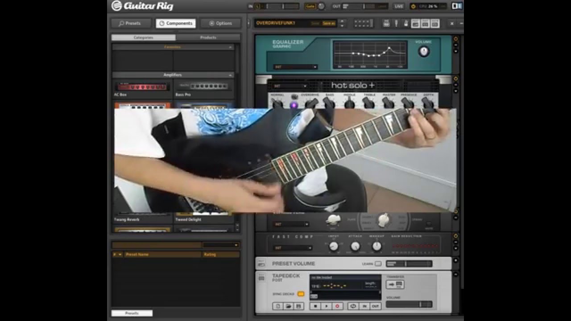Set loop IN point button
Screen dimensions: 571x321
(x=364, y=306)
